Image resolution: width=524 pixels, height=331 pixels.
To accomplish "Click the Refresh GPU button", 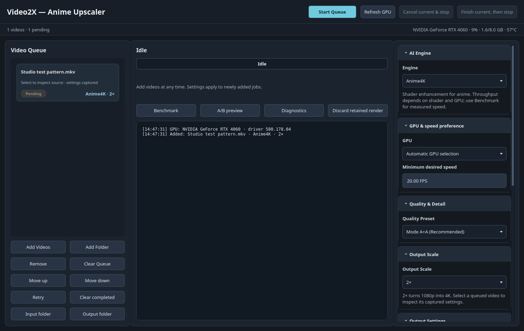I will [378, 12].
